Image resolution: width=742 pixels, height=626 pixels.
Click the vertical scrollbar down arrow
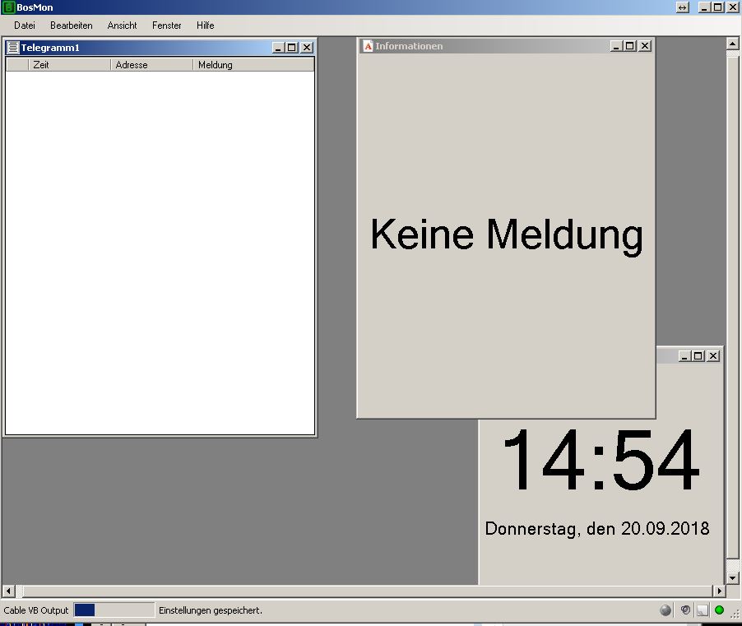click(x=732, y=578)
